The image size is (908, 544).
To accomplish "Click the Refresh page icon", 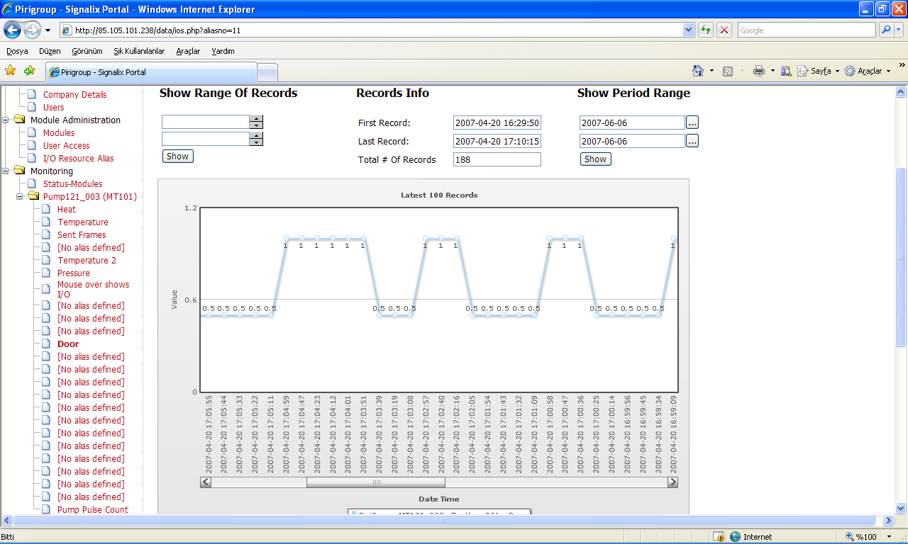I will click(706, 30).
